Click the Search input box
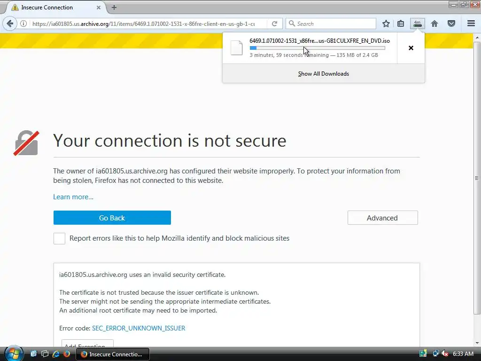The image size is (481, 361). coord(331,24)
